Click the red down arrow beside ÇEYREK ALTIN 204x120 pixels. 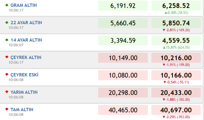tap(7, 57)
